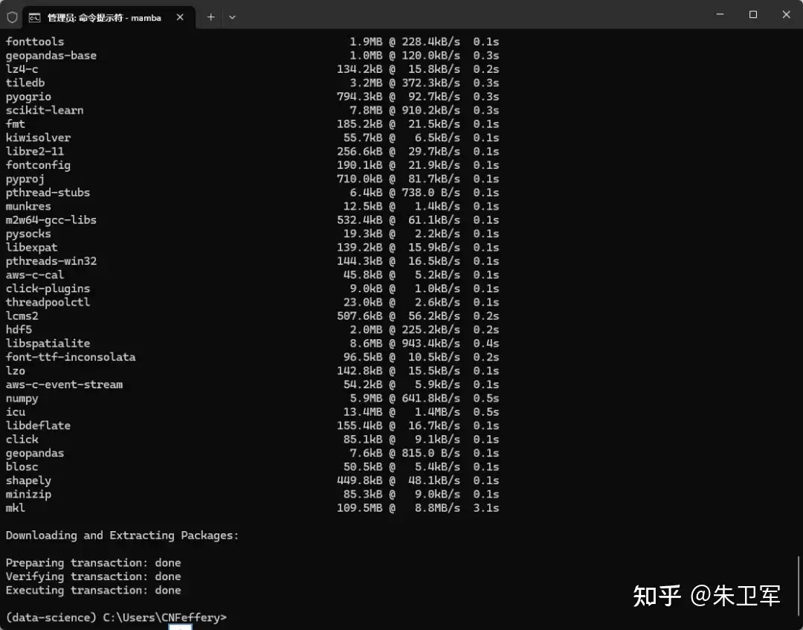Click the pyproj package name

pos(25,179)
